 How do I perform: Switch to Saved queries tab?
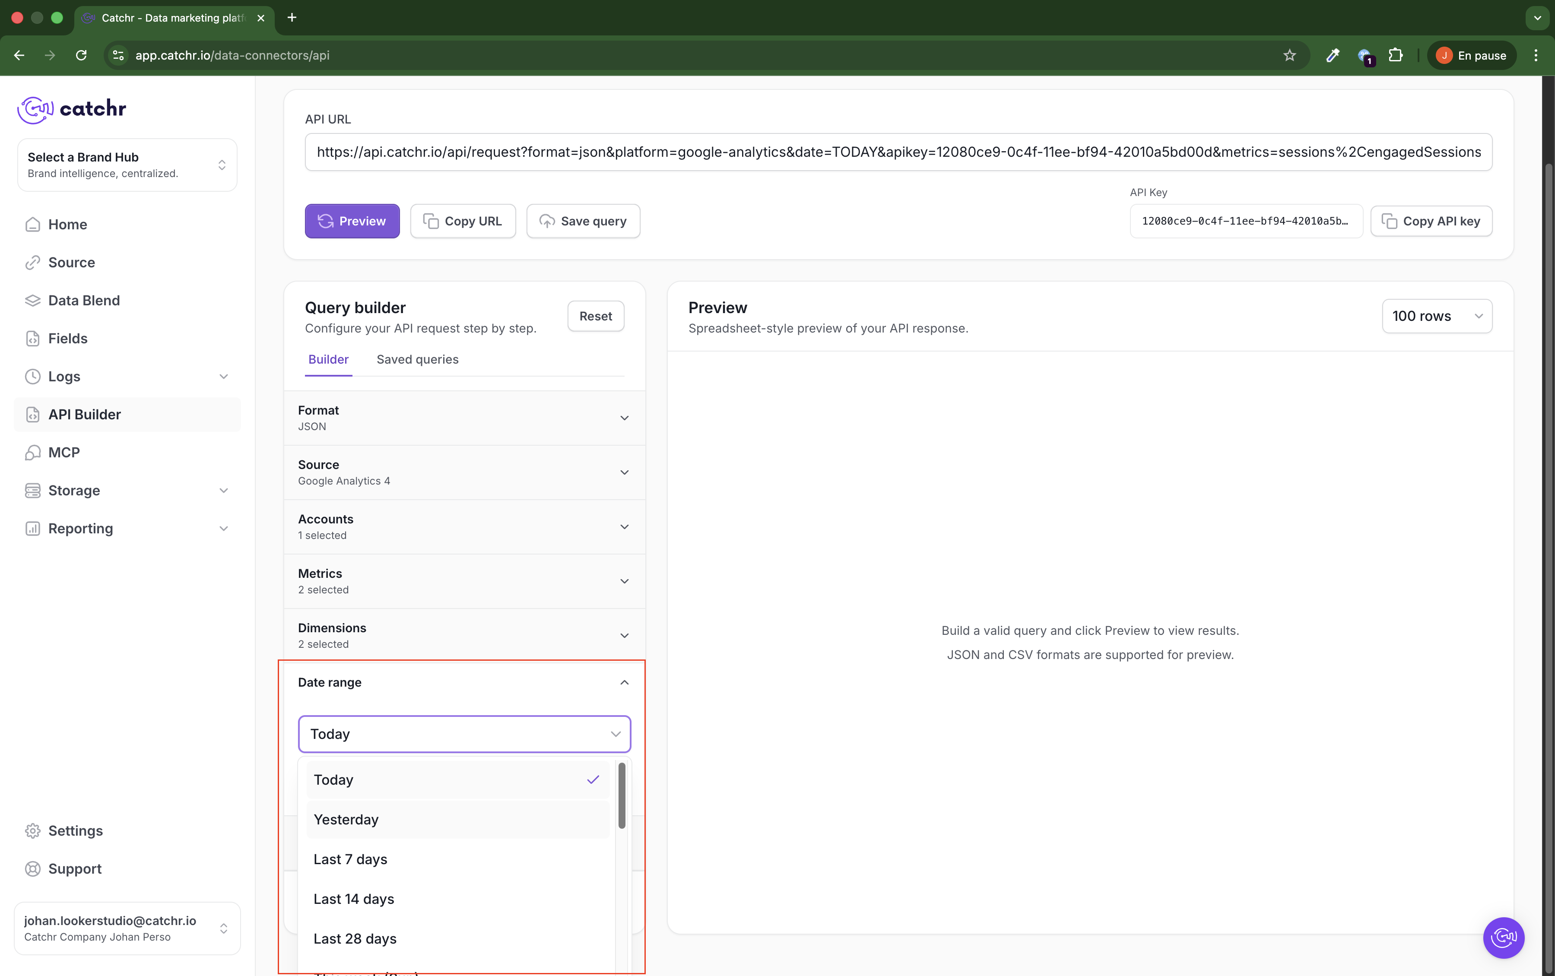pyautogui.click(x=417, y=360)
